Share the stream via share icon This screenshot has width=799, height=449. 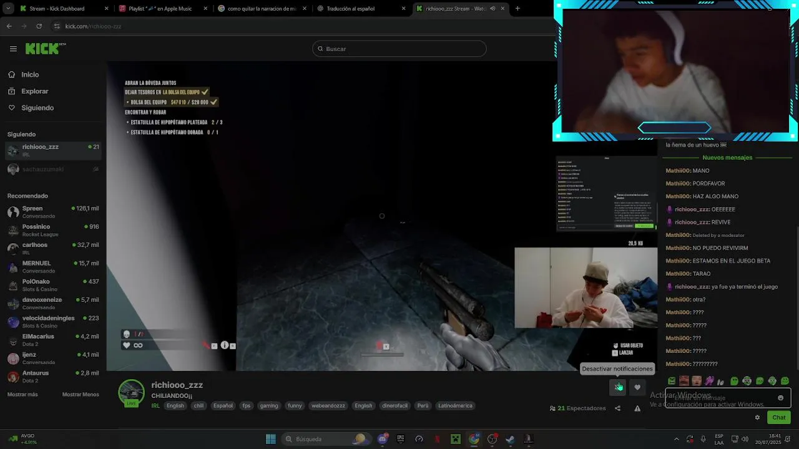click(x=617, y=408)
